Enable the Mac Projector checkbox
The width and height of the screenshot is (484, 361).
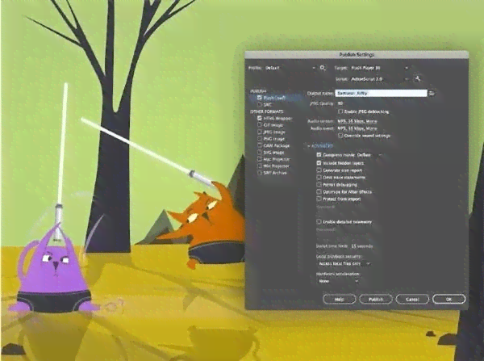click(259, 159)
